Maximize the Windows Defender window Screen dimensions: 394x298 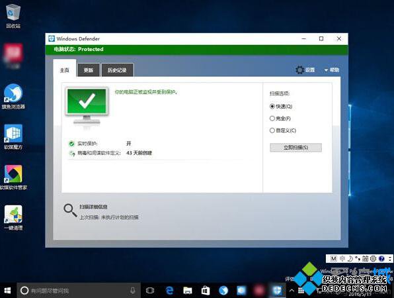coord(321,39)
